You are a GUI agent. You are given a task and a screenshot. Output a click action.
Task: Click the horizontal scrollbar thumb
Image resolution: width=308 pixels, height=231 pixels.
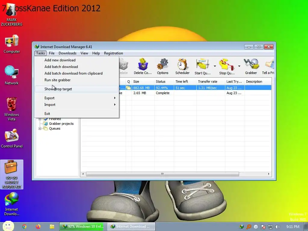click(162, 174)
